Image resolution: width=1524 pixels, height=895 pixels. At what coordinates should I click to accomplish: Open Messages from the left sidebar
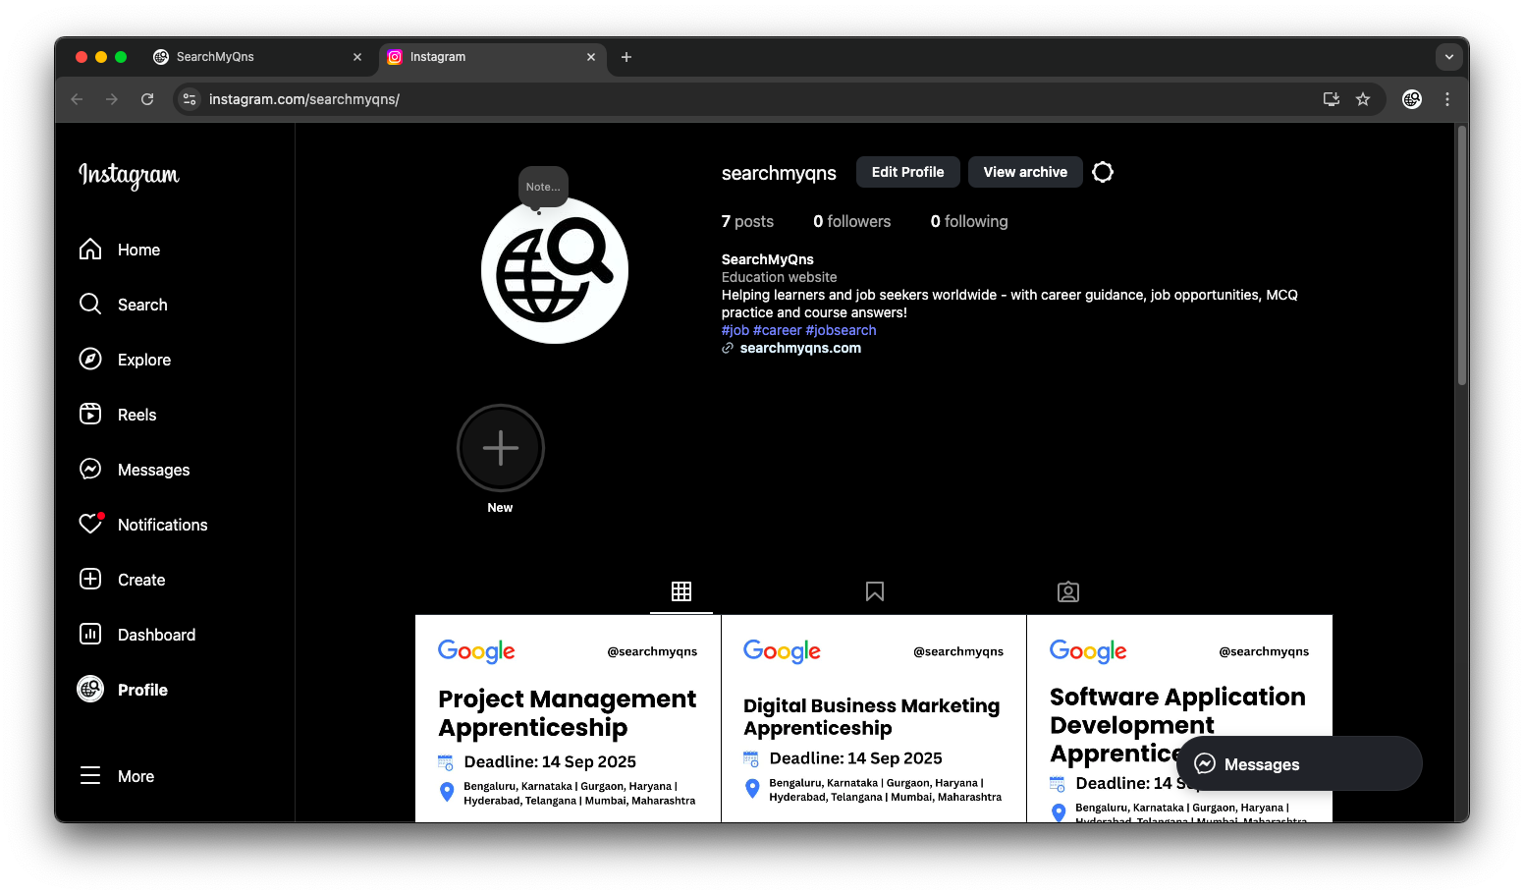tap(135, 470)
